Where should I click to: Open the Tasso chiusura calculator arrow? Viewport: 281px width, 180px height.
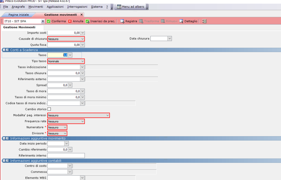(x=82, y=73)
